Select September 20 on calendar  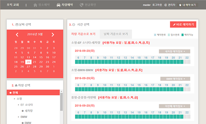coord(28,62)
